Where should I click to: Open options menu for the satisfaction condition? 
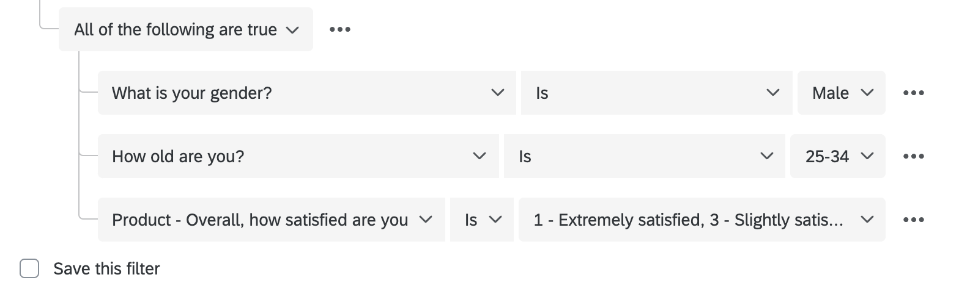point(913,220)
